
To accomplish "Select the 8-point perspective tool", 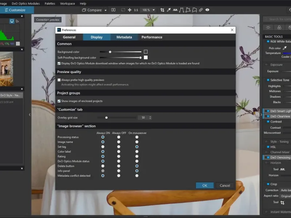I will click(x=195, y=10).
